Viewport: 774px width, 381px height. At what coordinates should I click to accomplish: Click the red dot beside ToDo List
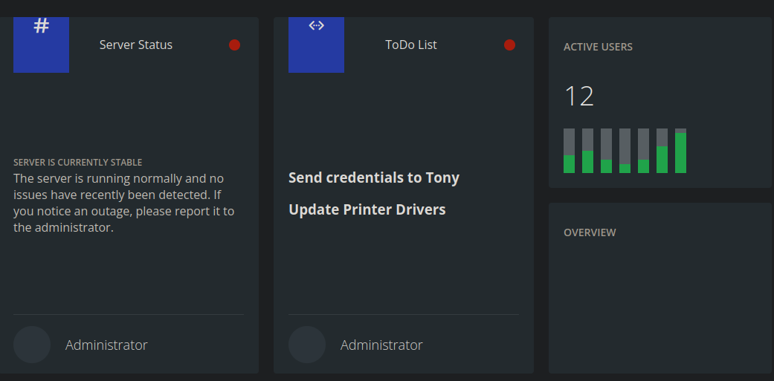[509, 45]
